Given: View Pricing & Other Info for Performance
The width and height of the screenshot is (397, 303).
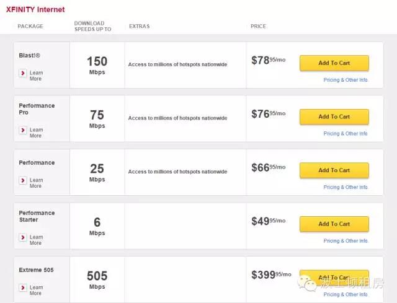Looking at the screenshot, I should 346,187.
